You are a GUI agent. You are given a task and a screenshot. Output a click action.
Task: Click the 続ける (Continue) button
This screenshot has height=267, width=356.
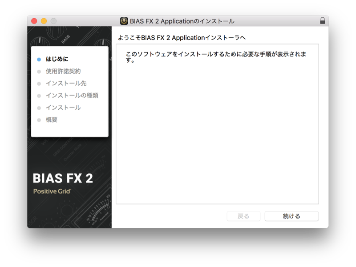[291, 216]
